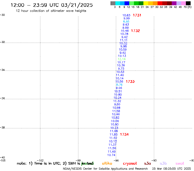This screenshot has width=194, height=171.
Task: Select the -38 latitude axis label
Action: coord(2,128)
